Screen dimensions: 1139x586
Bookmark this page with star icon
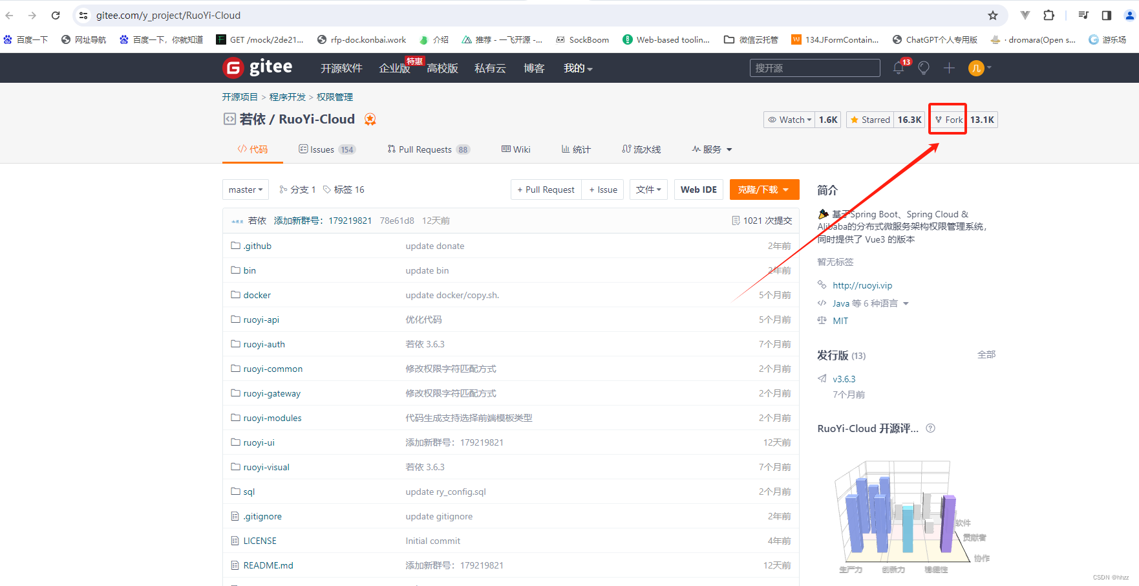(x=993, y=16)
